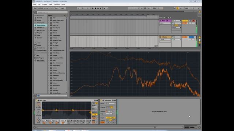Select Plug-ins category in browser
This screenshot has width=234, height=131.
(x=39, y=33)
